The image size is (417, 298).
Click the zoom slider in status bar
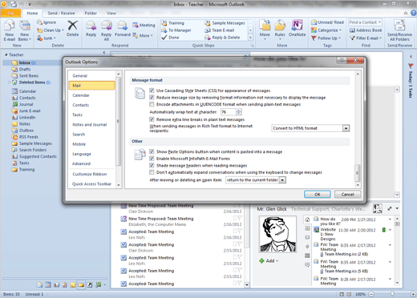pos(392,294)
